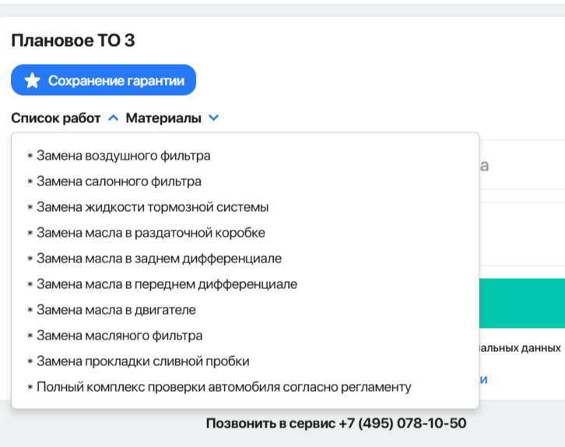565x447 pixels.
Task: Click the partially hidden input field on right
Action: click(521, 165)
